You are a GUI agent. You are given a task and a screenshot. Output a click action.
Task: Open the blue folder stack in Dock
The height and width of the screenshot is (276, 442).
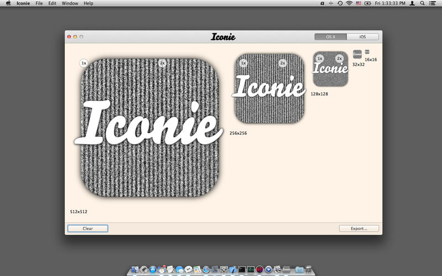pos(299,269)
